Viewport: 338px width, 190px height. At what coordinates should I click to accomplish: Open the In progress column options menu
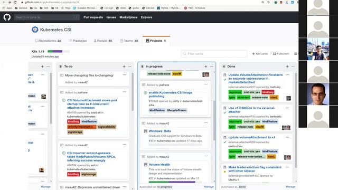[x=211, y=66]
